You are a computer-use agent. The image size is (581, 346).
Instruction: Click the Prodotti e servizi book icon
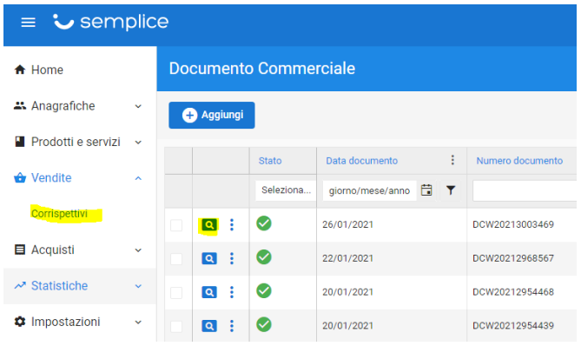point(20,142)
